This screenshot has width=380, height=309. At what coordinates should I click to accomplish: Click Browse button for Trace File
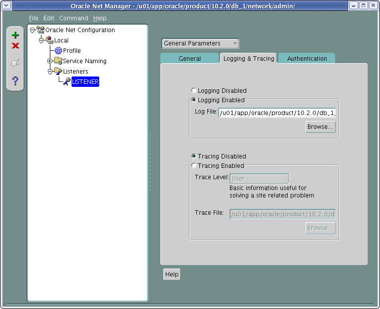coord(320,228)
